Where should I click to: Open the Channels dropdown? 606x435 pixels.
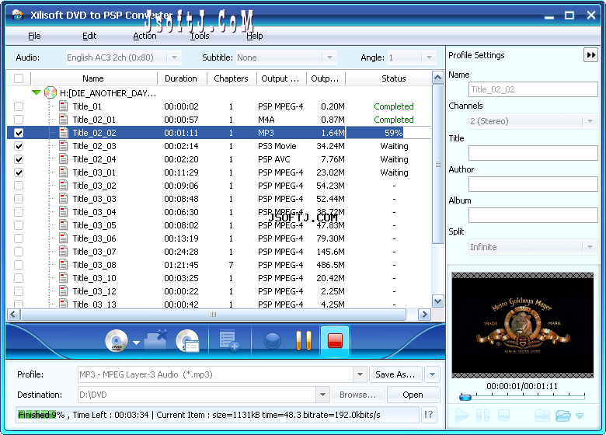pos(590,121)
